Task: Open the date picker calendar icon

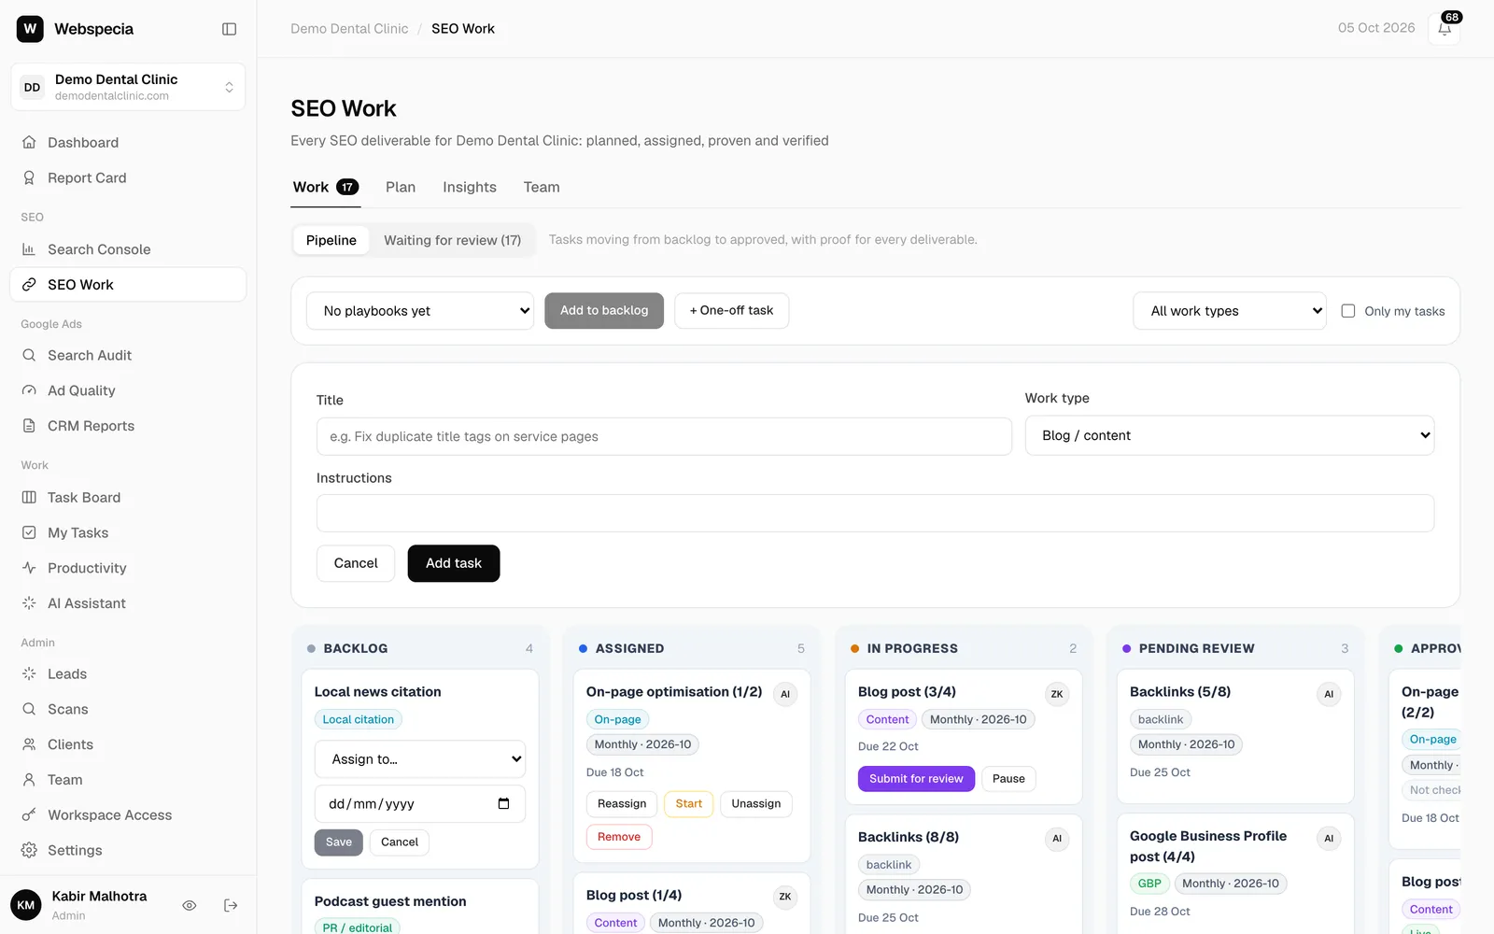Action: [504, 804]
